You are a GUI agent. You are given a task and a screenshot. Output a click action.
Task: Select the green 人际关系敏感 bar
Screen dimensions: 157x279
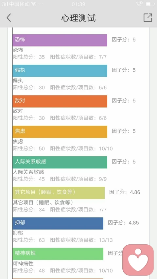coord(60,162)
